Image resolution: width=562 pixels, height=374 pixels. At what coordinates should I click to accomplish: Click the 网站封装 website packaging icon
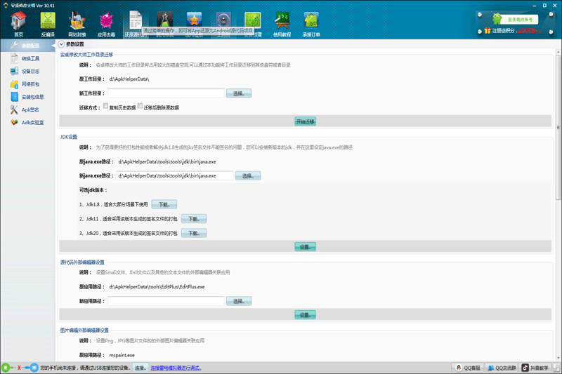click(77, 25)
